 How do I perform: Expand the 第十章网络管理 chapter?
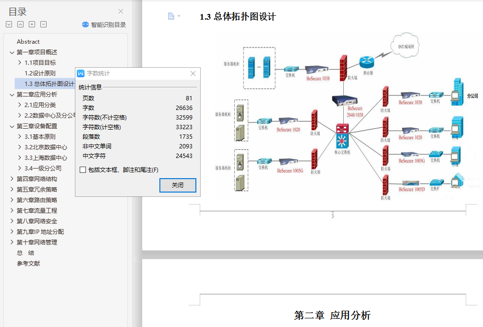point(12,242)
